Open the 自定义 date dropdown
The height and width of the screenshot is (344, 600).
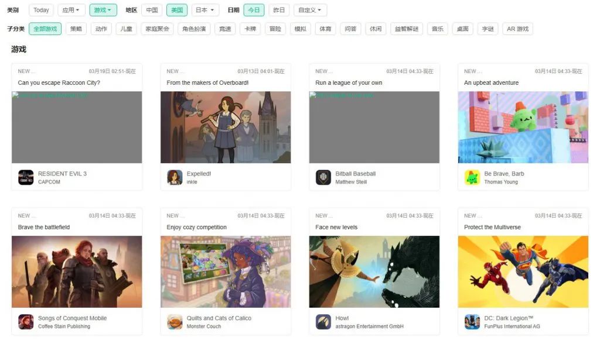[x=310, y=10]
